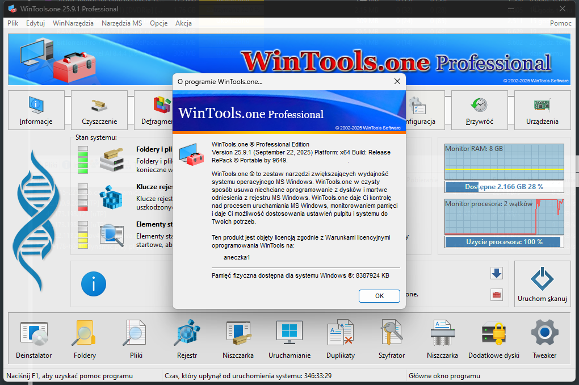Open the Niszczarka tool with paper shredder icon

[x=442, y=339]
